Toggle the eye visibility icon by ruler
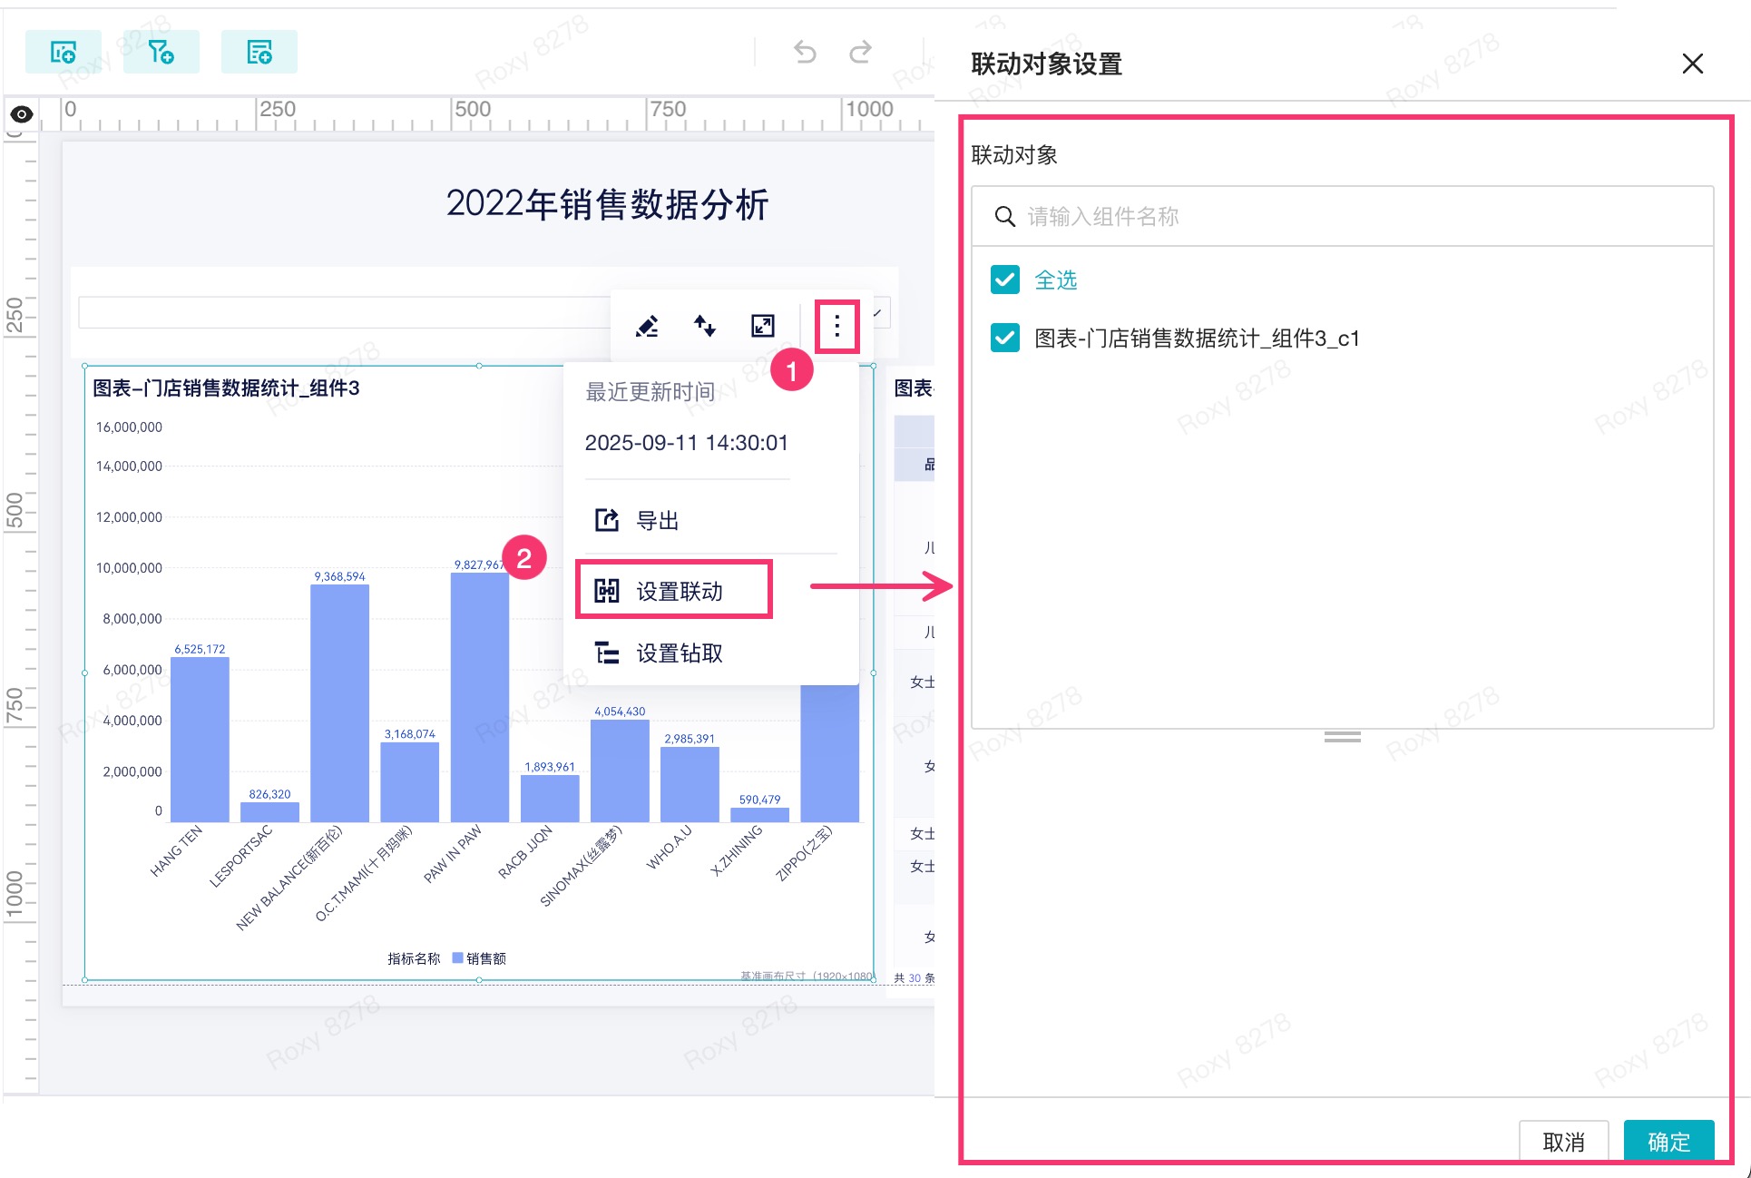 tap(22, 114)
